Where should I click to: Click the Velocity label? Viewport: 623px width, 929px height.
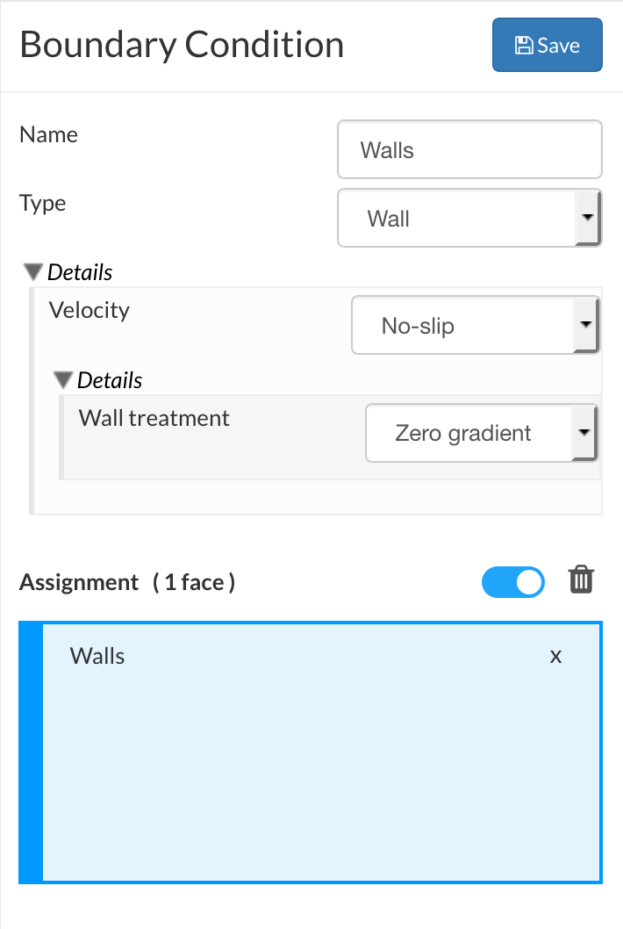tap(89, 310)
